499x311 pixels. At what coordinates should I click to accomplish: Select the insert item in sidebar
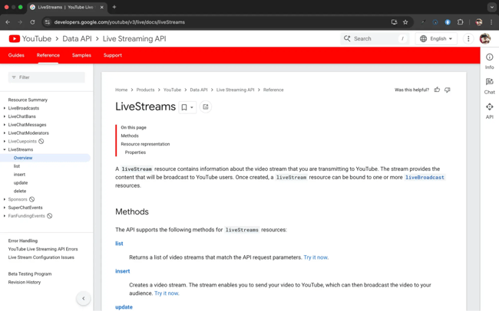click(x=19, y=175)
